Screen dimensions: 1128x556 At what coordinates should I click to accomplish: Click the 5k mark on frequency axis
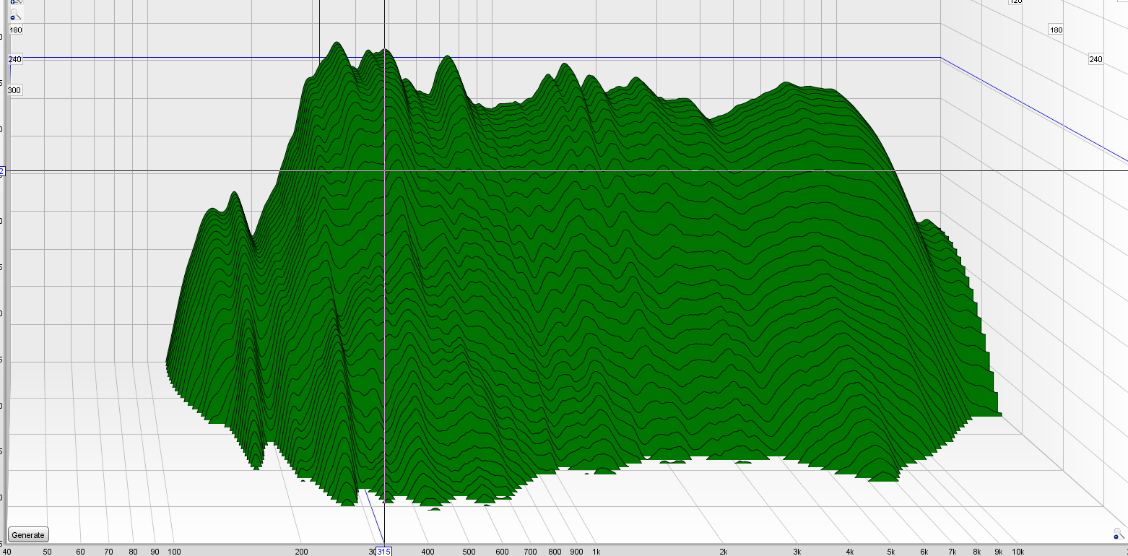pyautogui.click(x=891, y=552)
